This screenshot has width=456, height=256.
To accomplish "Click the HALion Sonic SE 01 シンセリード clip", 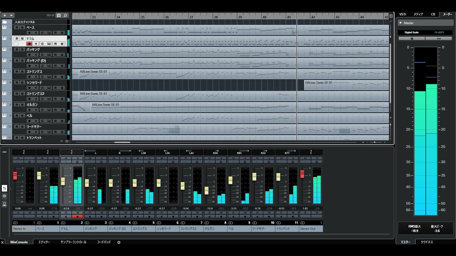I will click(x=346, y=85).
